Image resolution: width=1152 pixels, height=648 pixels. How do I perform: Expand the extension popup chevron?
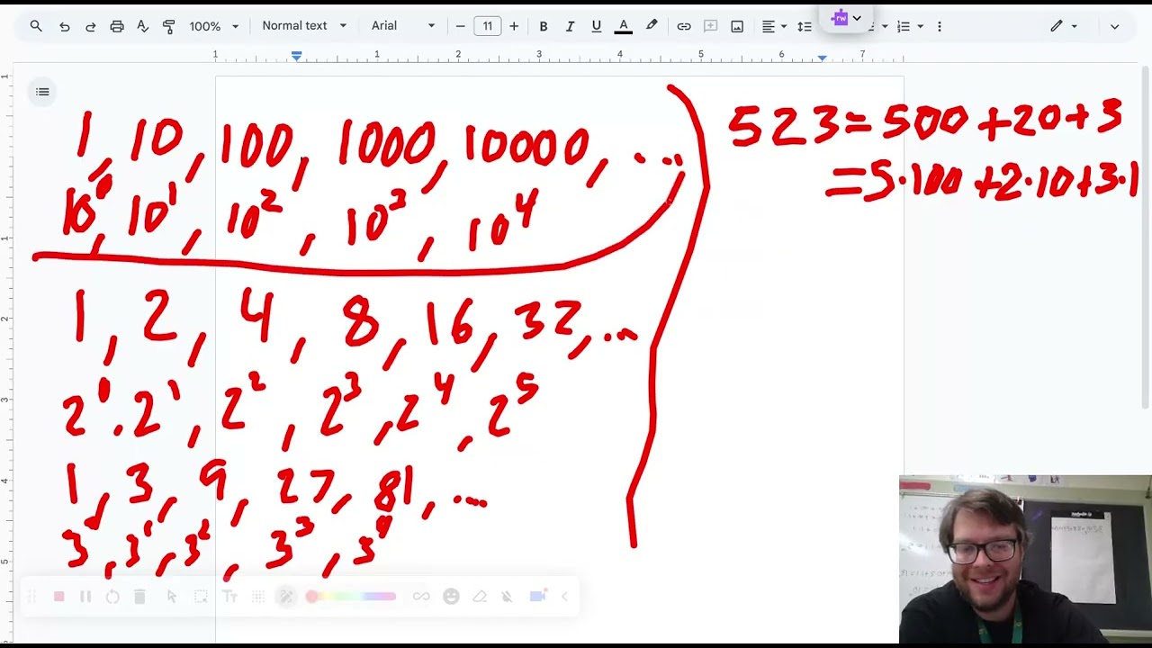857,18
